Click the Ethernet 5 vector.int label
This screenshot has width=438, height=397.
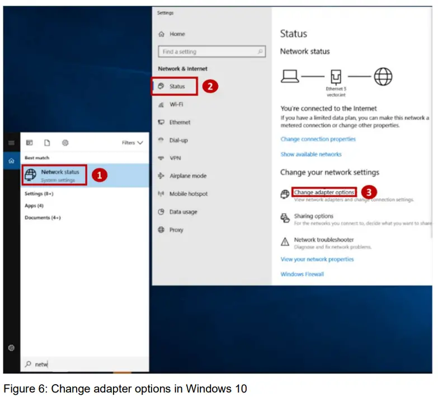pos(336,92)
